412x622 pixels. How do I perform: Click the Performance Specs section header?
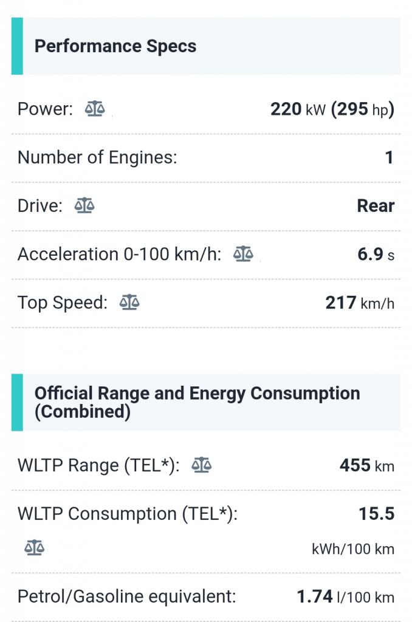(115, 46)
